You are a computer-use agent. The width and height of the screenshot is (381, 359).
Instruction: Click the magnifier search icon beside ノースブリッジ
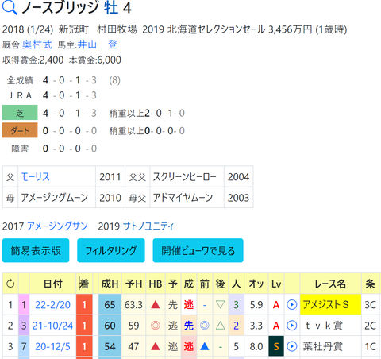tap(10, 7)
